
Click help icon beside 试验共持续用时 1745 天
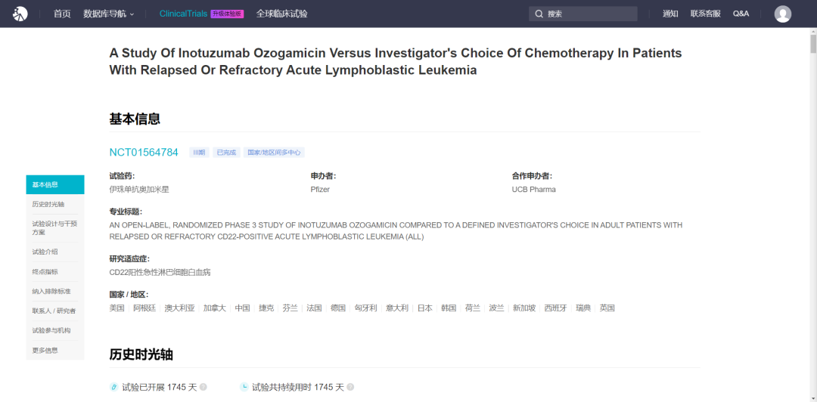(x=350, y=387)
